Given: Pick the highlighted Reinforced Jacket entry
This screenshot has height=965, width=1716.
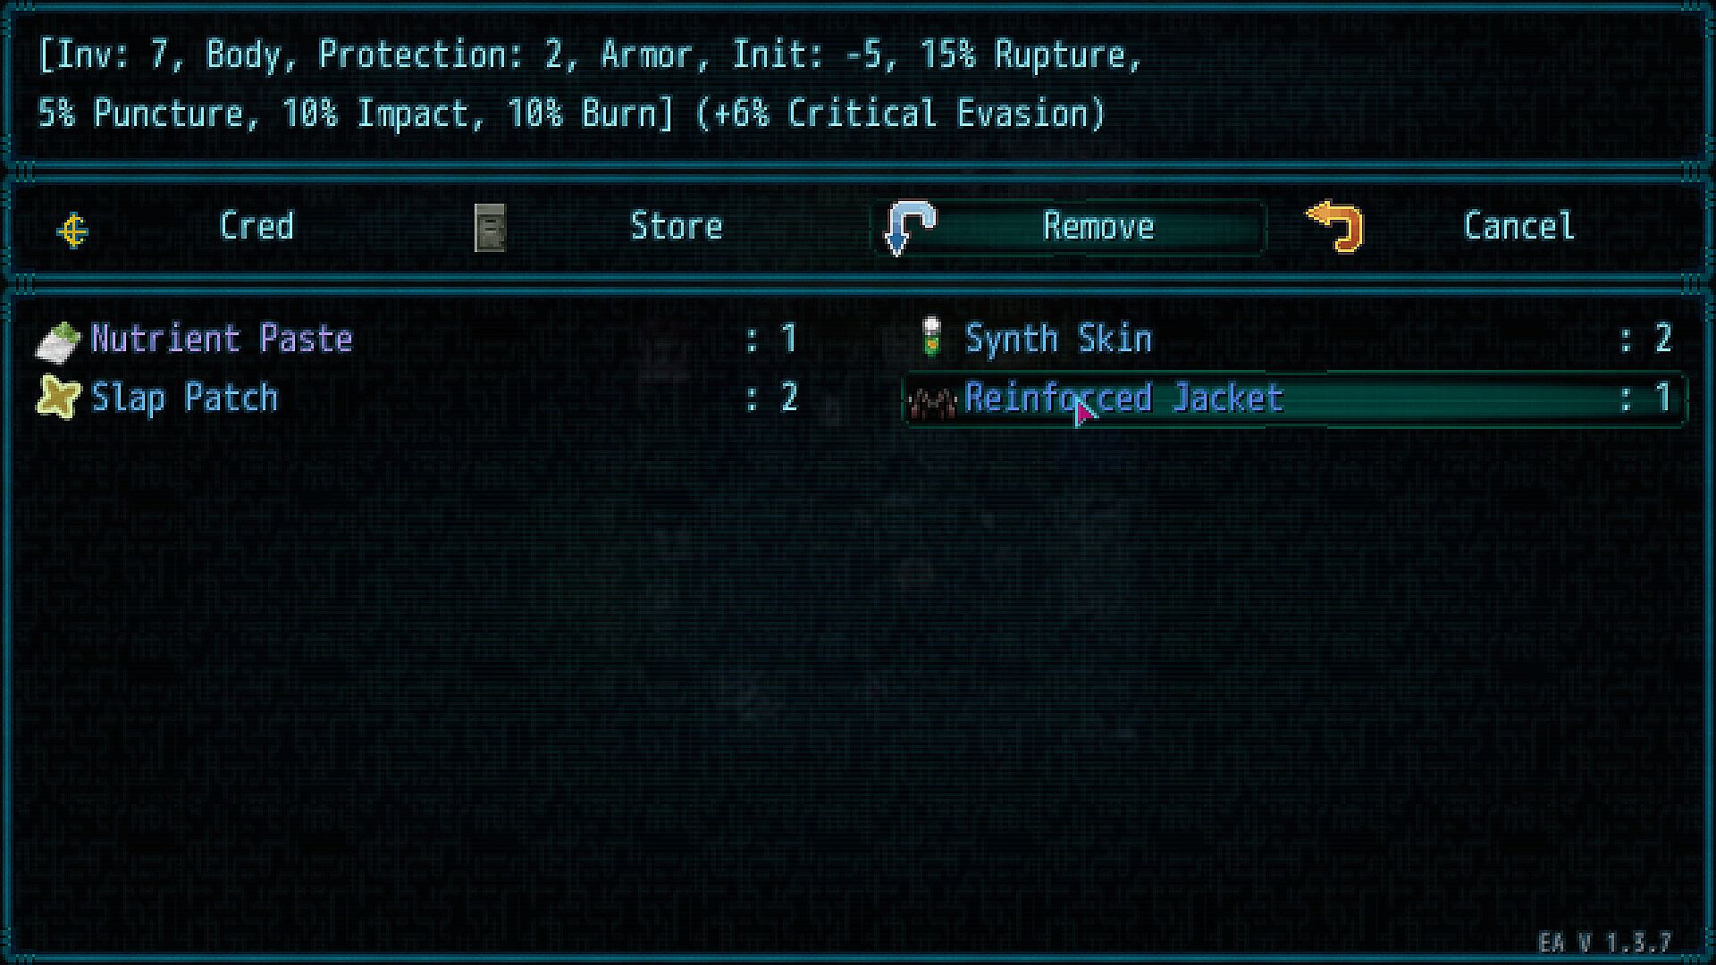Looking at the screenshot, I should point(1295,399).
